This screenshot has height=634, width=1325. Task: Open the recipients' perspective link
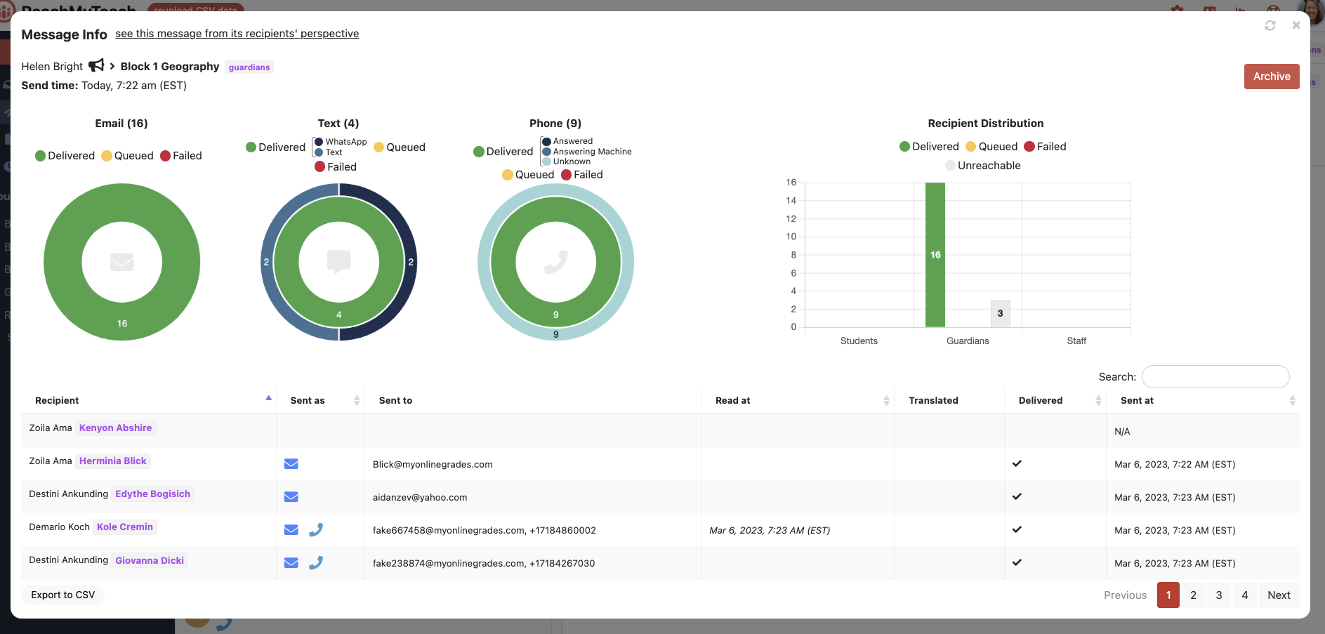click(237, 34)
